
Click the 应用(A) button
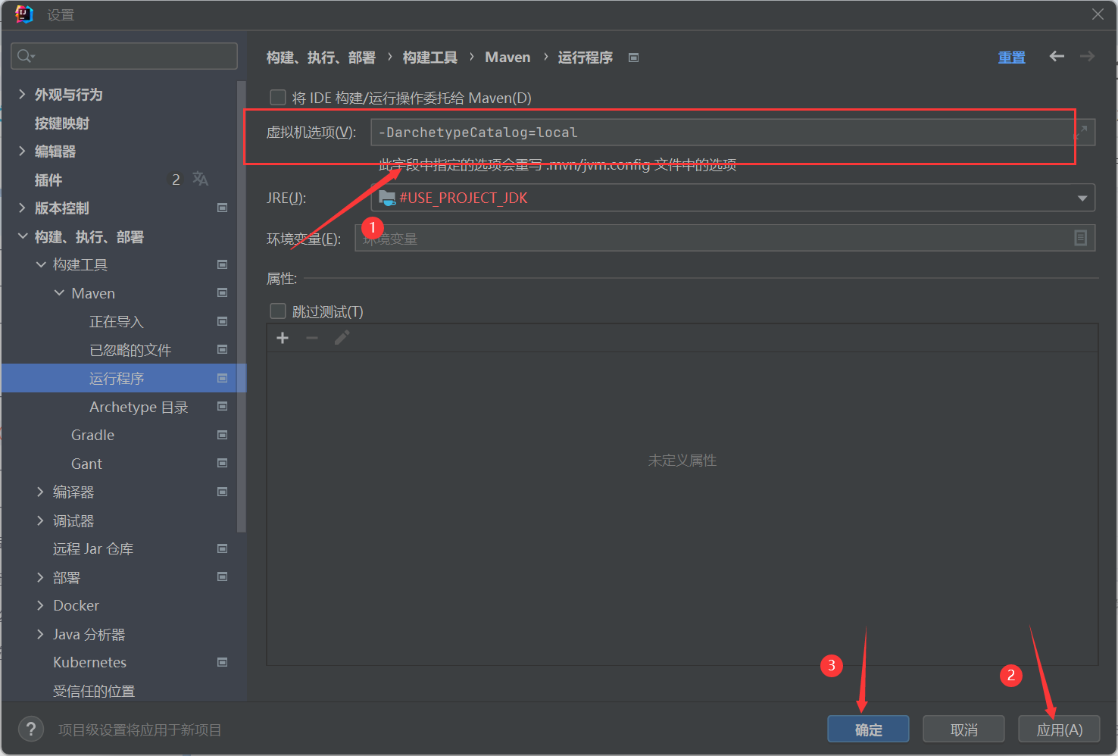[1059, 729]
